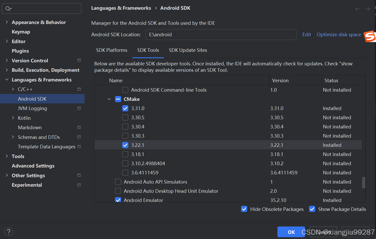Open SDK Update Sites tab
Image resolution: width=376 pixels, height=239 pixels.
pyautogui.click(x=188, y=50)
